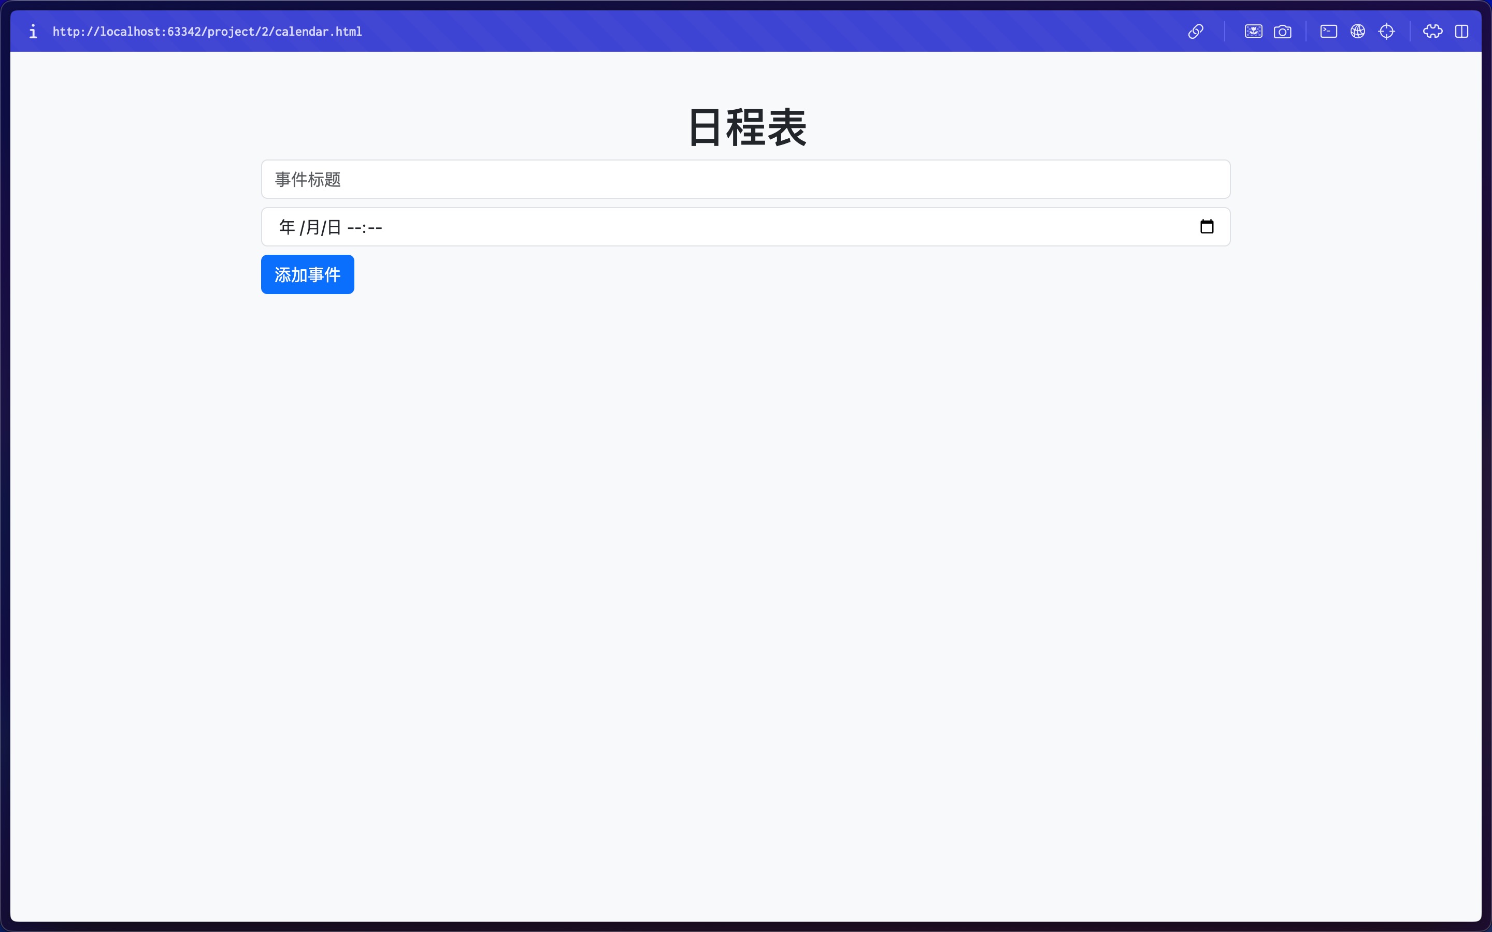Select the hour segment in time field

click(354, 227)
